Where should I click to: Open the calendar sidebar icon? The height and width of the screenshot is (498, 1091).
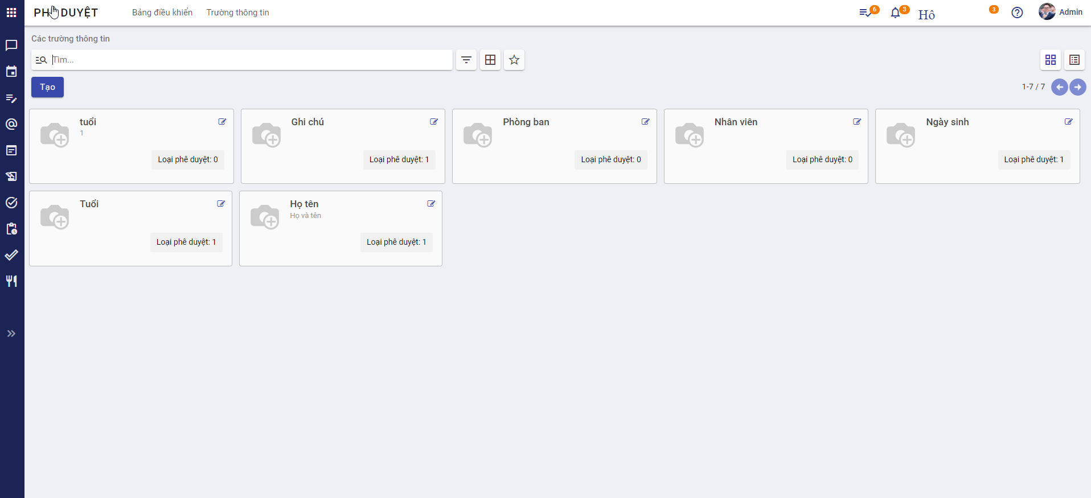pyautogui.click(x=11, y=71)
